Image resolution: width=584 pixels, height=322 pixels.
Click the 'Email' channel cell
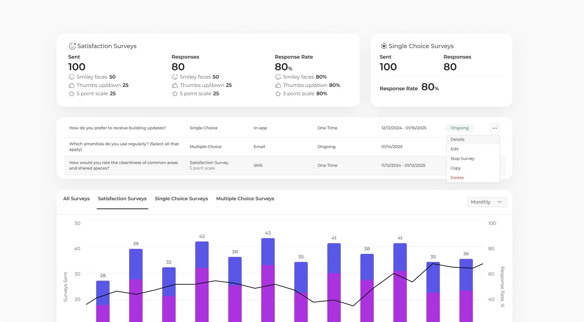259,147
